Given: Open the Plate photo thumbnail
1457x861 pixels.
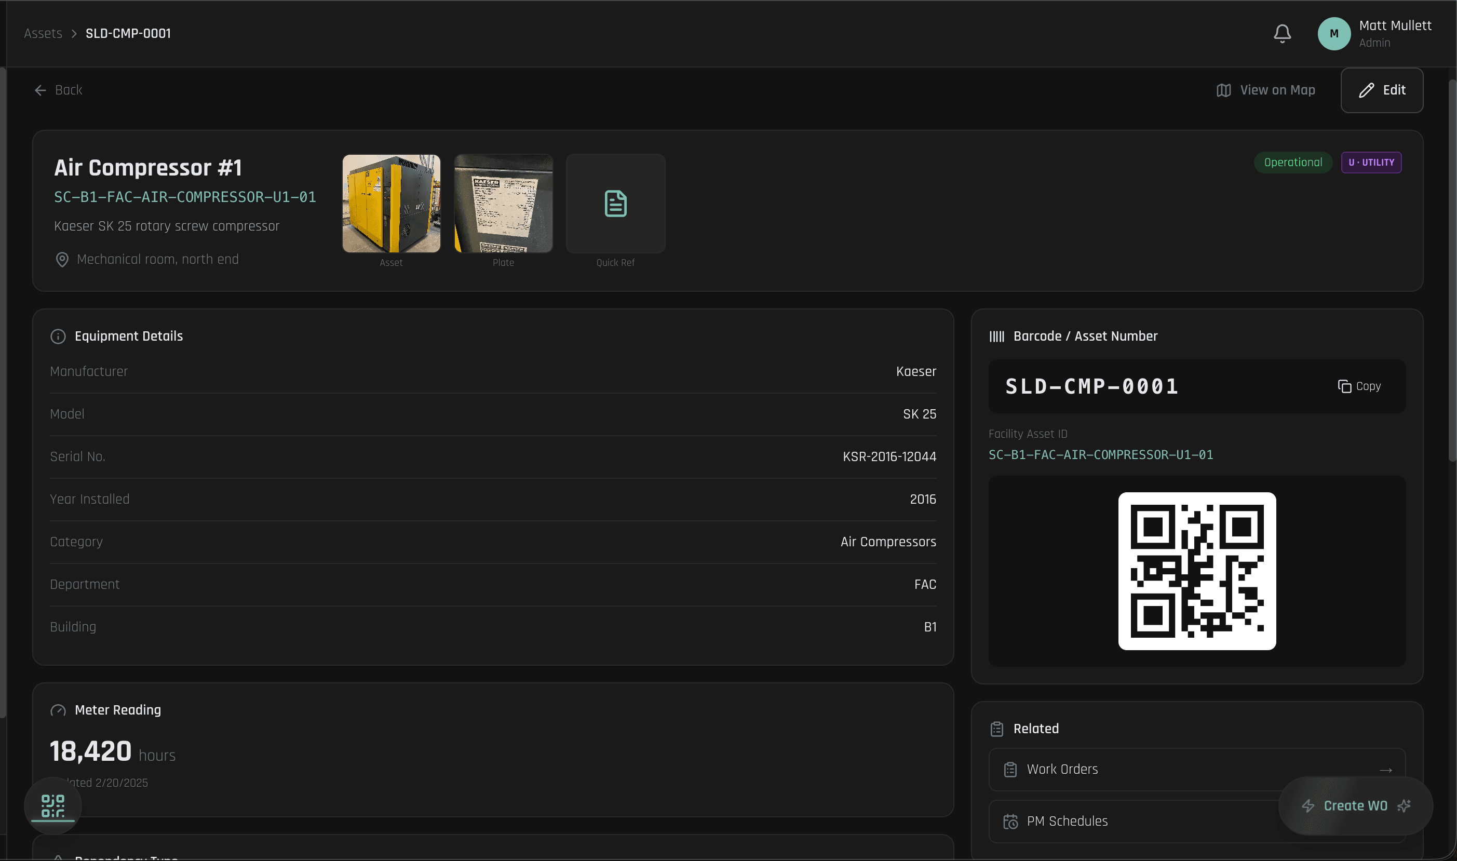Looking at the screenshot, I should [x=504, y=203].
